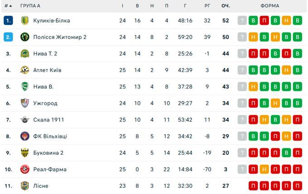Viewport: 308px width, 194px height.
Task: Click the Буковина 2 yellow-black crest
Action: [25, 153]
